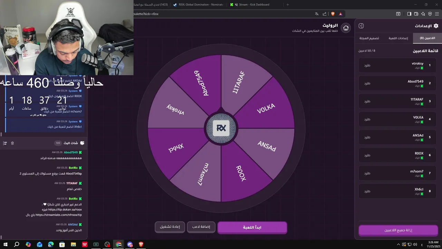Click the الإعدادات gear icon
This screenshot has height=249, width=442.
(x=436, y=26)
